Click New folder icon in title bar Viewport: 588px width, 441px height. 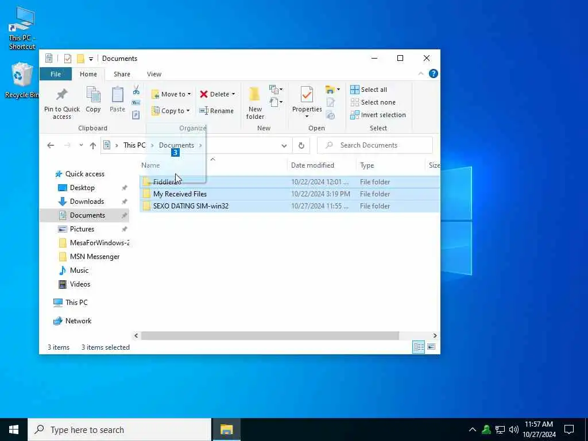[80, 59]
